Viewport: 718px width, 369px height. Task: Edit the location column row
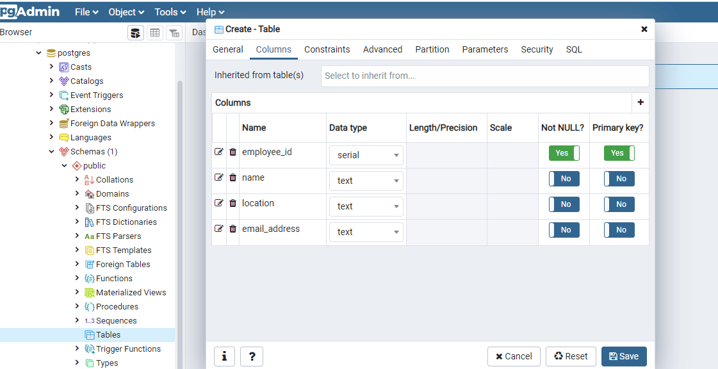tap(219, 203)
